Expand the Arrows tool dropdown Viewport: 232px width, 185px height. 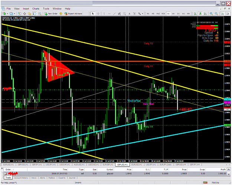pyautogui.click(x=143, y=14)
